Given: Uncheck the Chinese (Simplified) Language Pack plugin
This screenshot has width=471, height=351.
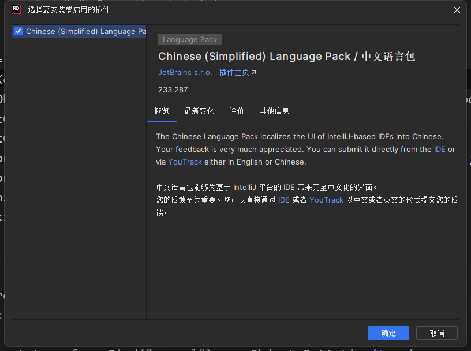Looking at the screenshot, I should 18,31.
